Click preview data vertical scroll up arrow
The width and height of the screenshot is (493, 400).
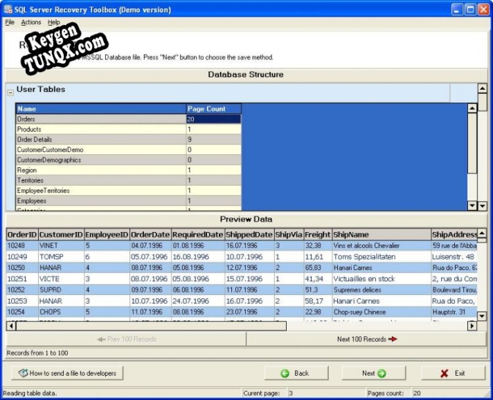(482, 234)
